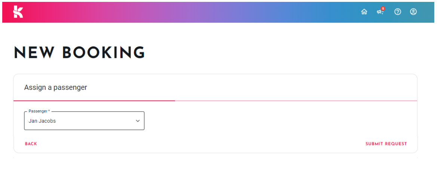Click the NEW BOOKING page heading
The width and height of the screenshot is (441, 171).
tap(79, 53)
